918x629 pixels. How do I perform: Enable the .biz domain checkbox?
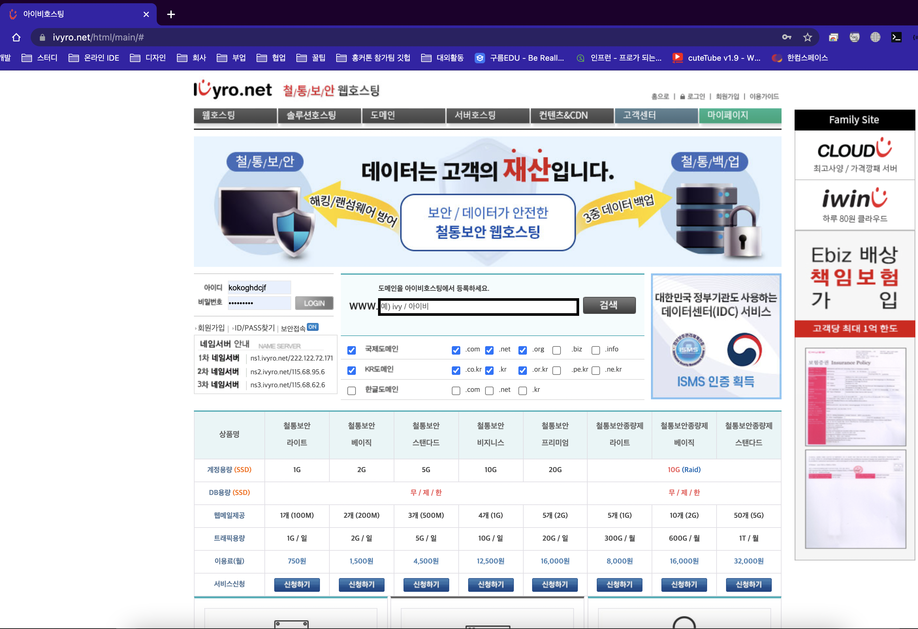(x=557, y=350)
